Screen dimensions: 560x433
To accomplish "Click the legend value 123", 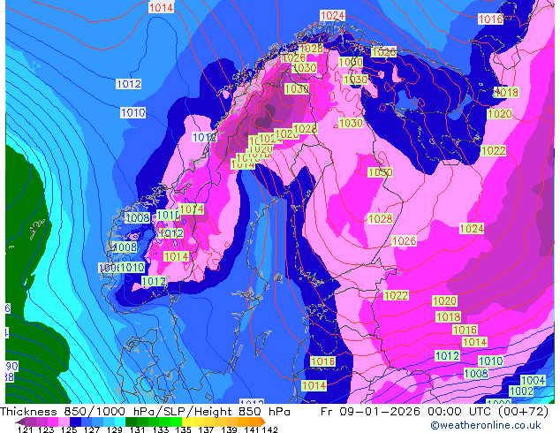I will point(46,429).
